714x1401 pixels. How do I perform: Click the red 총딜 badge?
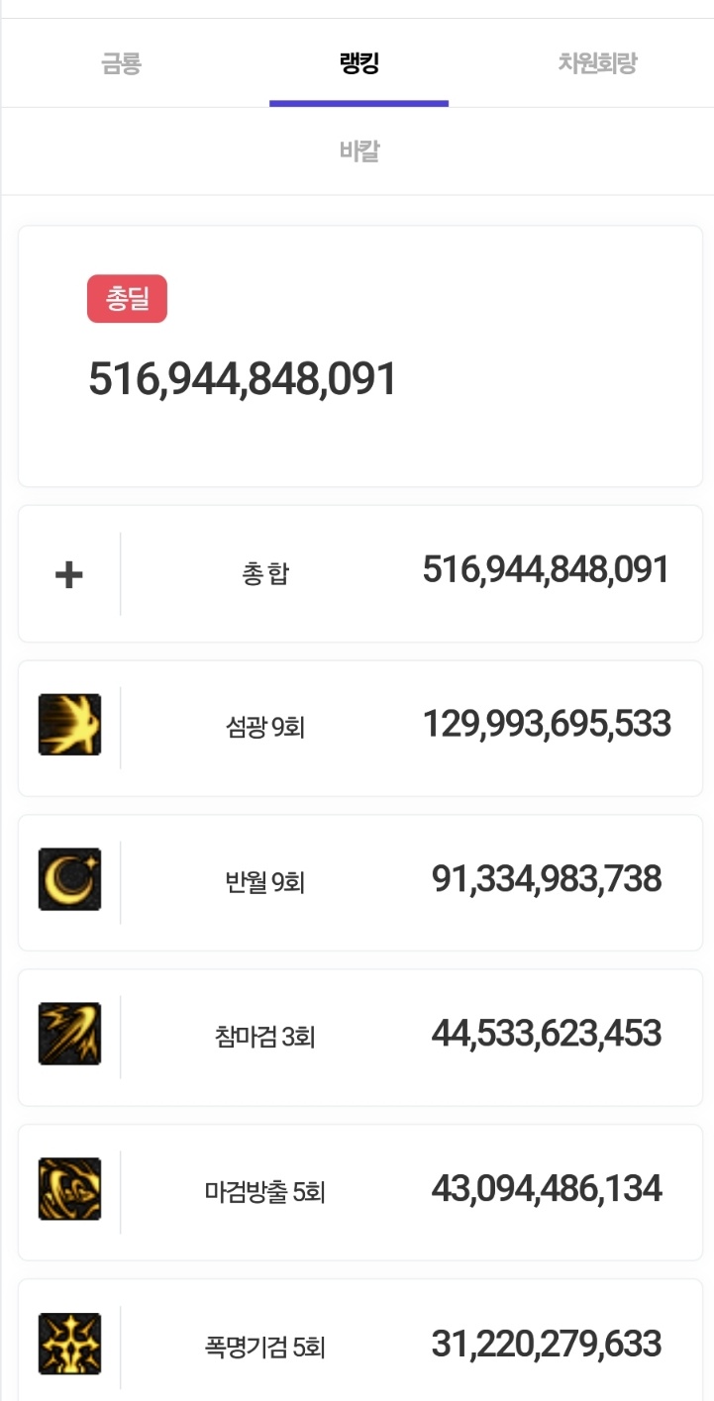click(127, 299)
